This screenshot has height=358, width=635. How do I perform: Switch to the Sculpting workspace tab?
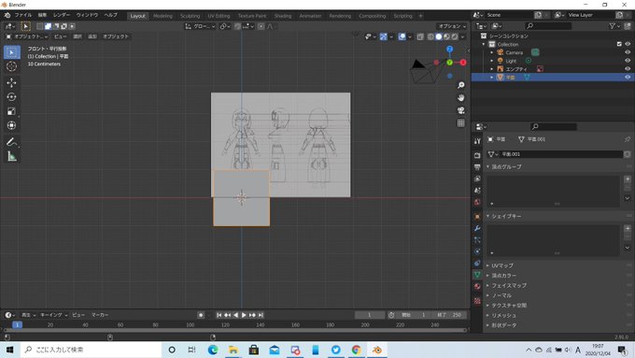point(190,16)
